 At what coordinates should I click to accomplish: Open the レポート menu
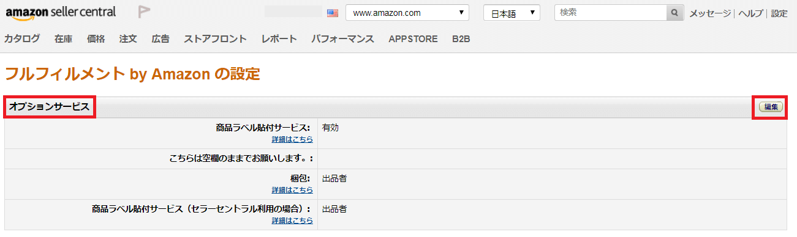pyautogui.click(x=279, y=39)
